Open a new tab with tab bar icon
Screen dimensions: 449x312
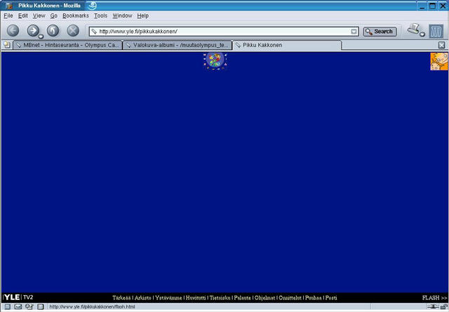point(6,45)
